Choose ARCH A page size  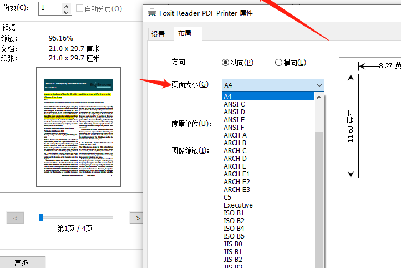(x=268, y=135)
